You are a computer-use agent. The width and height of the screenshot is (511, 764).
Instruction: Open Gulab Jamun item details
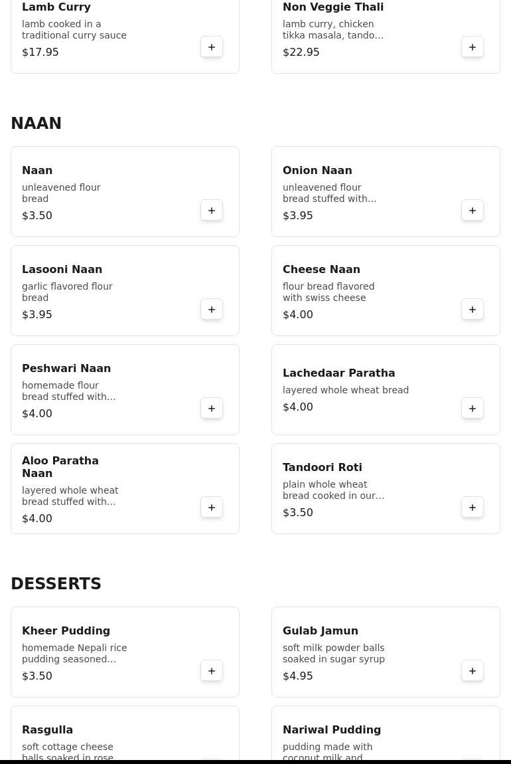(321, 630)
